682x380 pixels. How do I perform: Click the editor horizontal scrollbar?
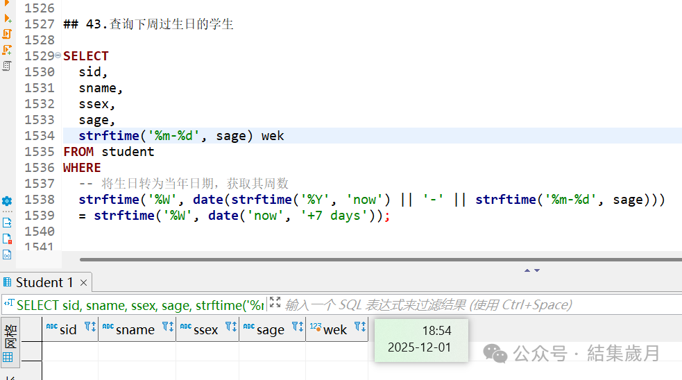[x=381, y=259]
